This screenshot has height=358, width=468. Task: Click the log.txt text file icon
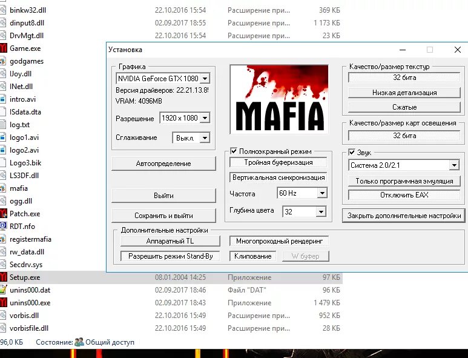pyautogui.click(x=2, y=125)
